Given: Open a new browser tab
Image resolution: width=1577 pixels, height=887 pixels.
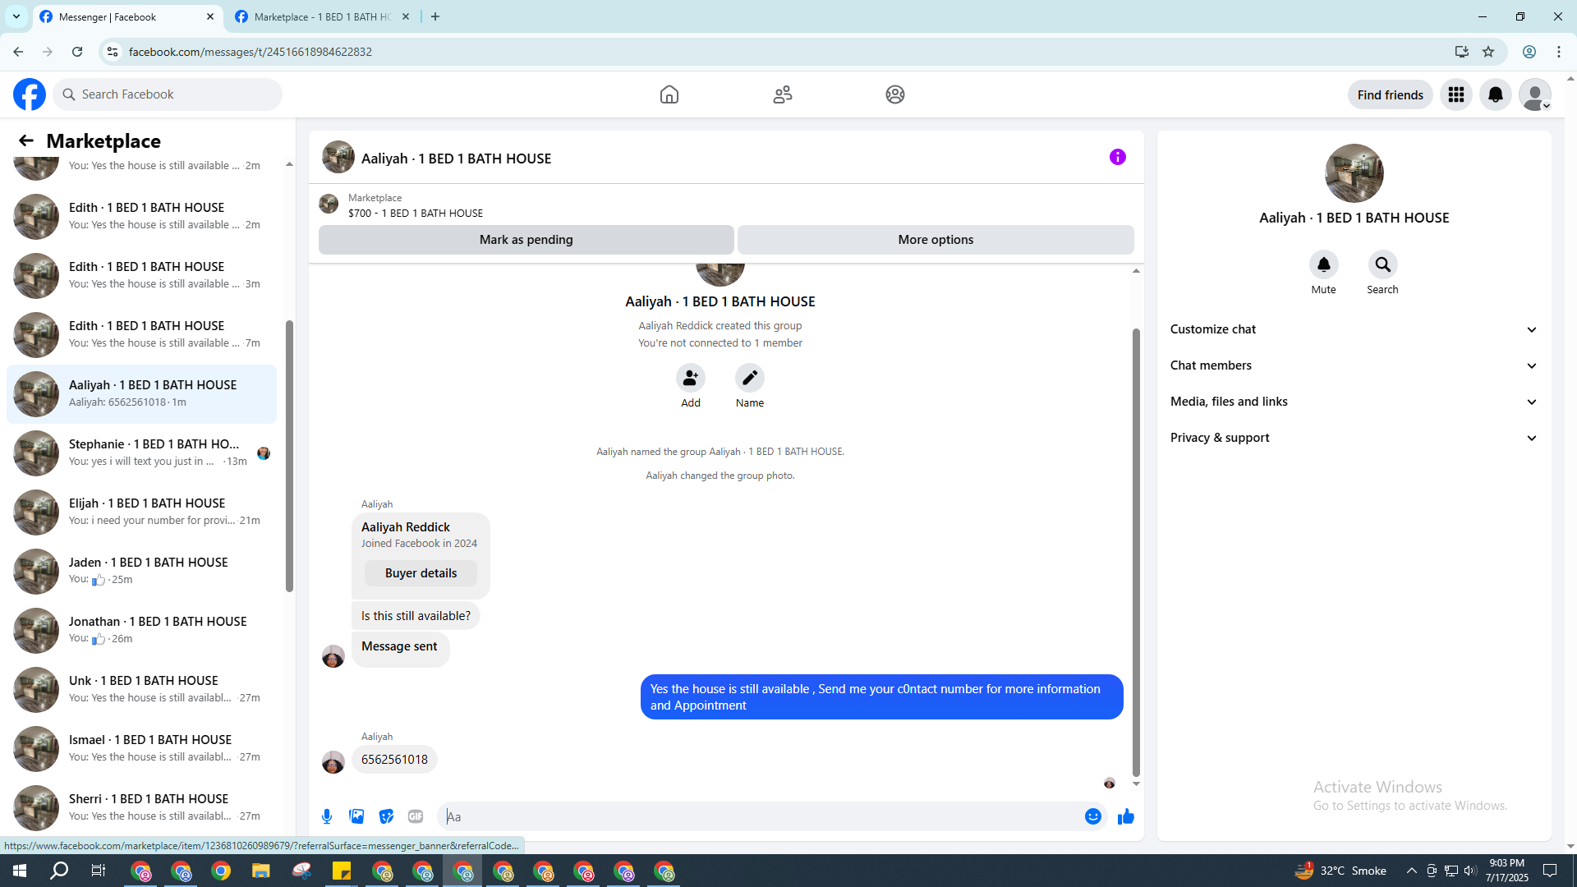Looking at the screenshot, I should coord(435,16).
